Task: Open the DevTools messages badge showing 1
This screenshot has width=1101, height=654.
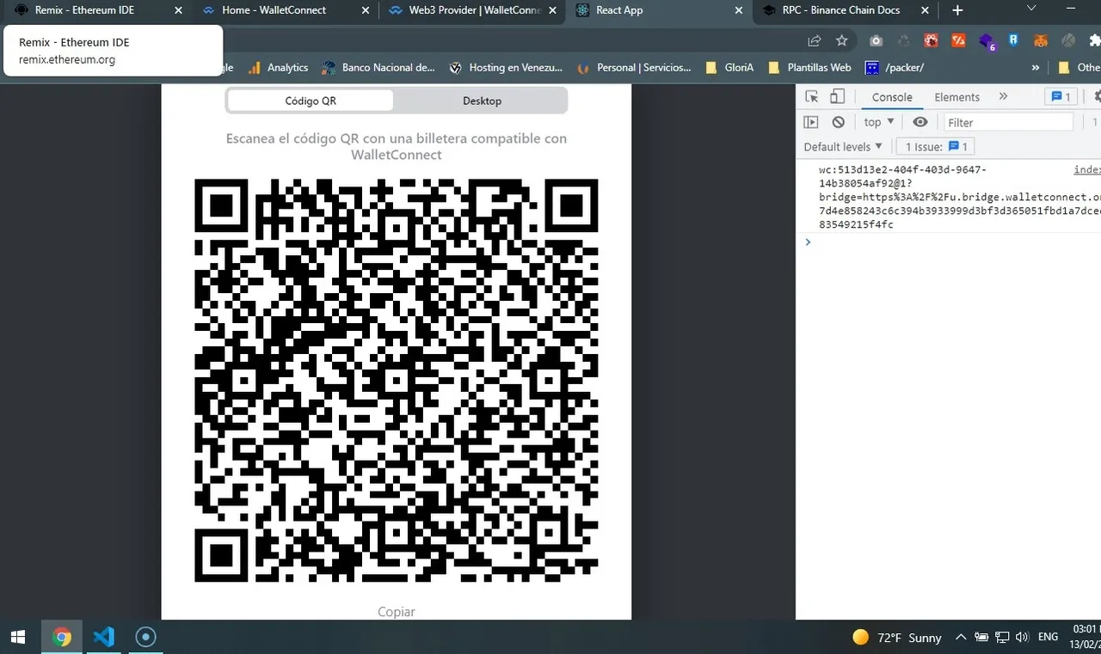Action: click(x=1061, y=97)
